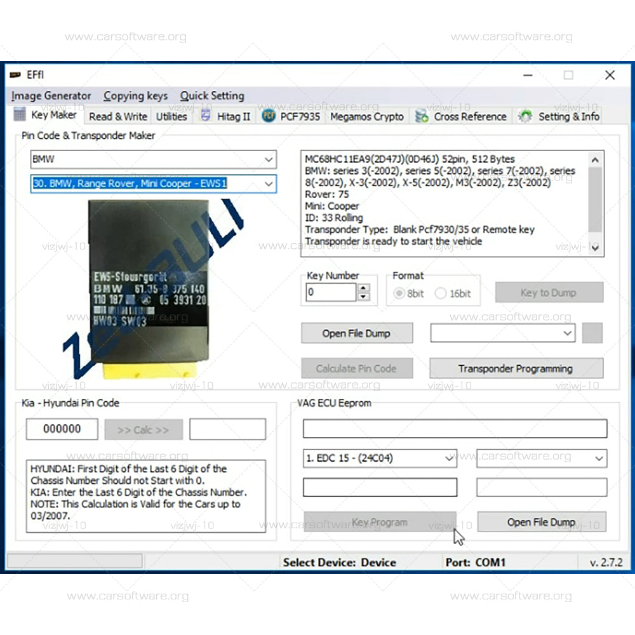Image resolution: width=635 pixels, height=635 pixels.
Task: Expand the EDC 15 - (24C04) dropdown
Action: 449,458
